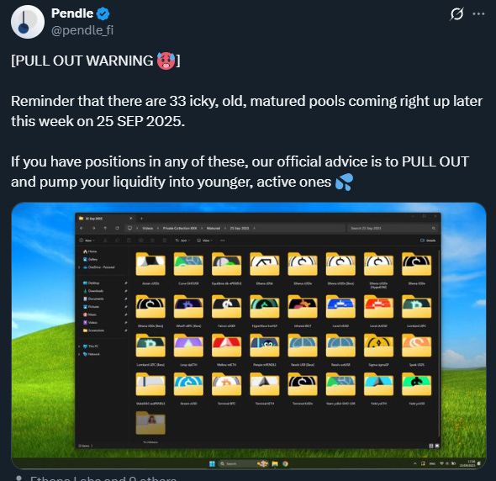Click the Refresh button in Explorer
Screen dimensions: 496x481
117,228
